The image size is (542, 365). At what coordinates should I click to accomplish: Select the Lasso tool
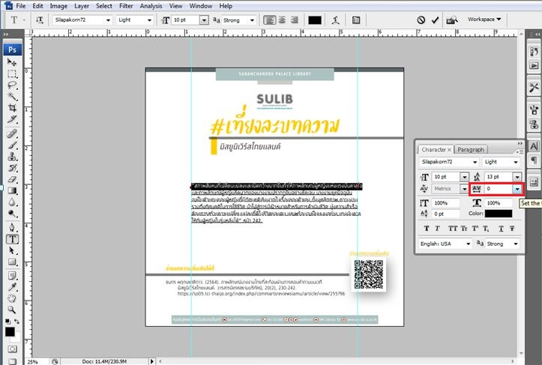(x=12, y=85)
